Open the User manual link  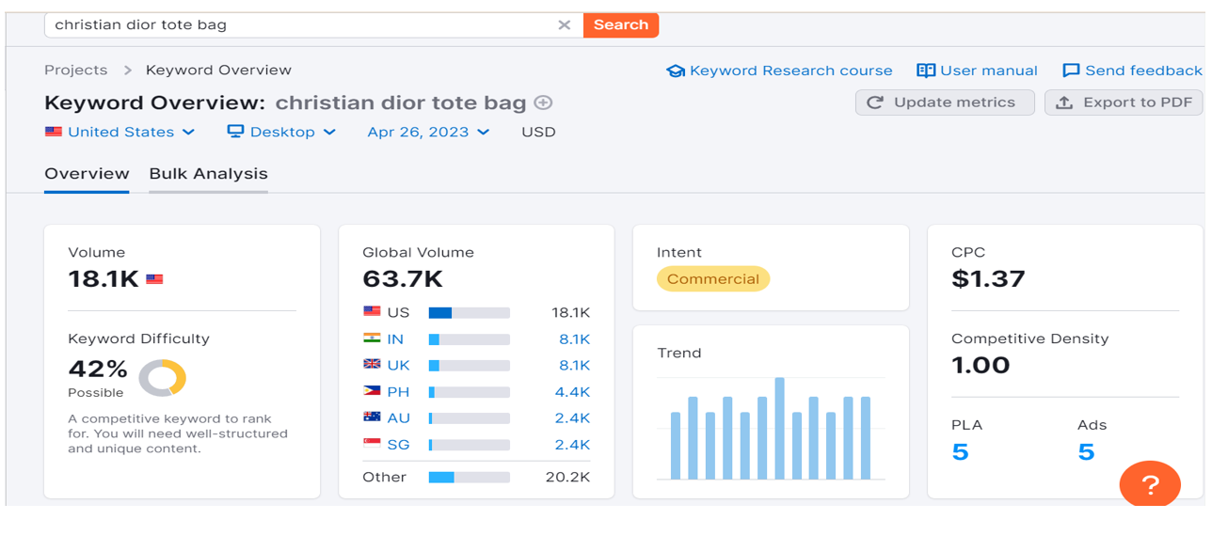click(989, 71)
